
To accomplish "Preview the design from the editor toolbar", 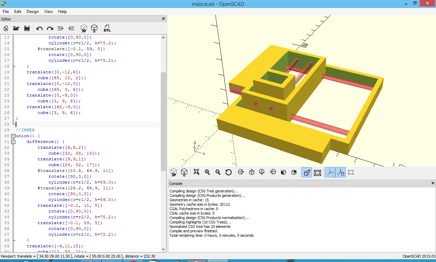I will pos(83,28).
